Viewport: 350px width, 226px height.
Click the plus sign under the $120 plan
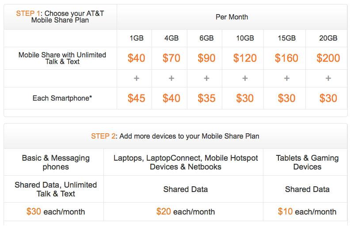coord(245,78)
